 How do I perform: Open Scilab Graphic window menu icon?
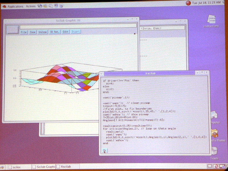tap(6, 21)
